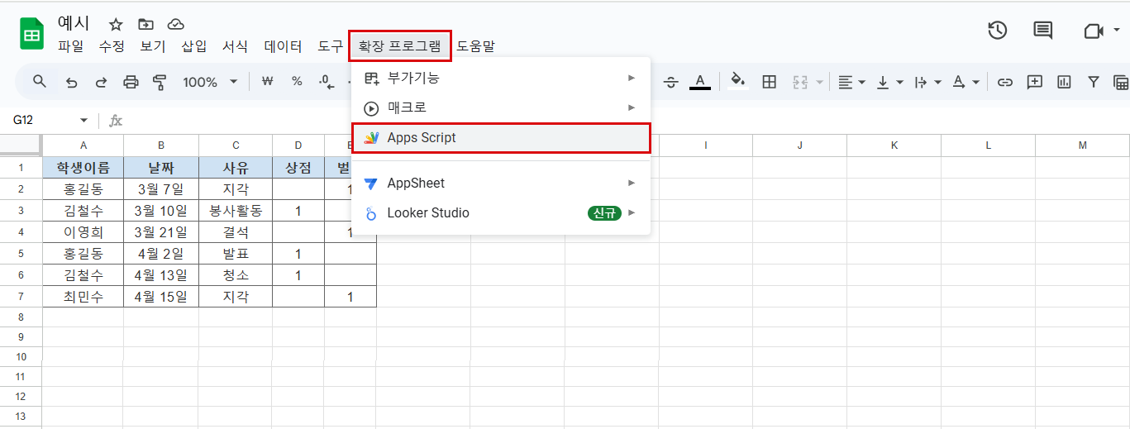This screenshot has width=1130, height=429.
Task: Move the document using the folder icon
Action: tap(145, 25)
